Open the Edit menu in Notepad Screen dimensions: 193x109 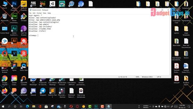[x=34, y=13]
